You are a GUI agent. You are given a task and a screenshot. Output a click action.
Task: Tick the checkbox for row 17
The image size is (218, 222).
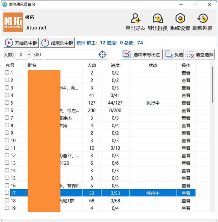(7, 193)
